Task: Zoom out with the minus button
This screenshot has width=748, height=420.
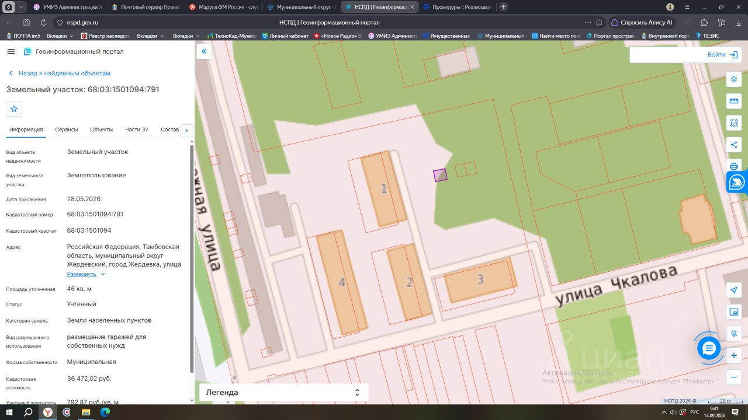Action: [x=734, y=377]
